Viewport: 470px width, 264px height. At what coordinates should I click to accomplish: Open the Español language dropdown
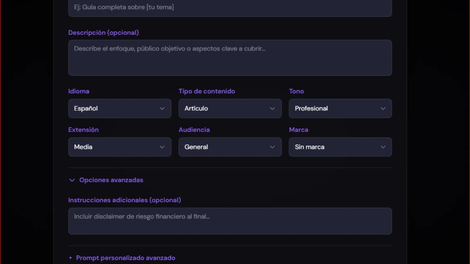point(120,109)
